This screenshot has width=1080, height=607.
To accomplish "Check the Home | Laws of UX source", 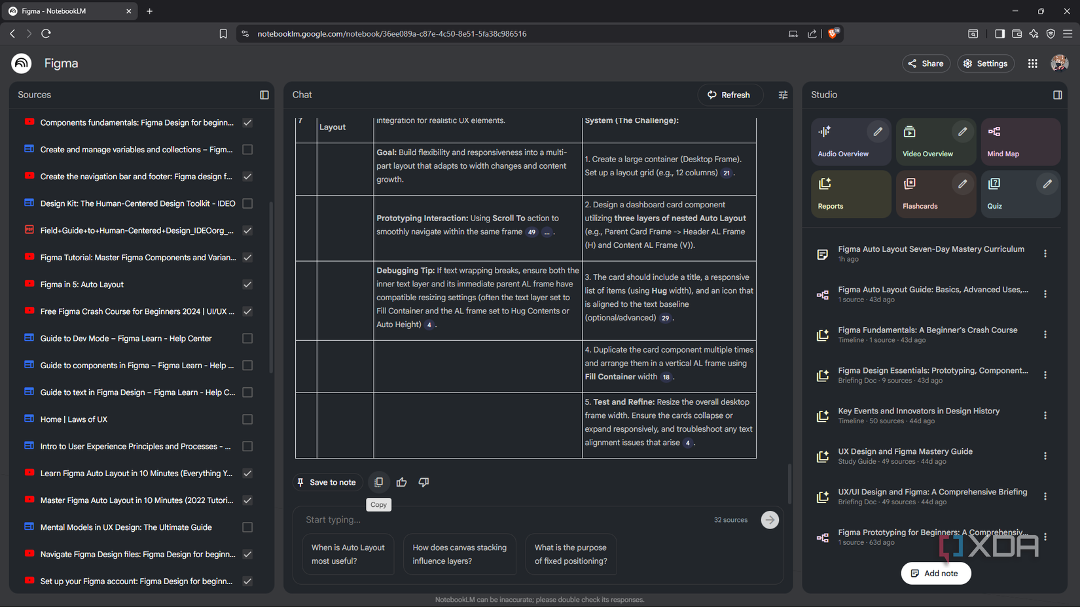I will 247,419.
